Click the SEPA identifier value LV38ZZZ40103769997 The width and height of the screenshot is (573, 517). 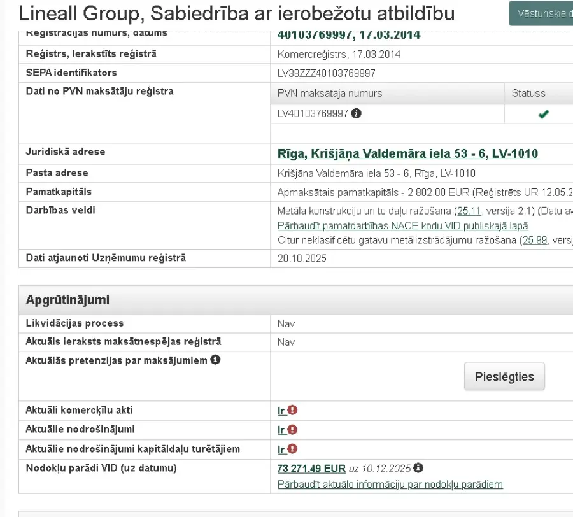click(x=326, y=73)
